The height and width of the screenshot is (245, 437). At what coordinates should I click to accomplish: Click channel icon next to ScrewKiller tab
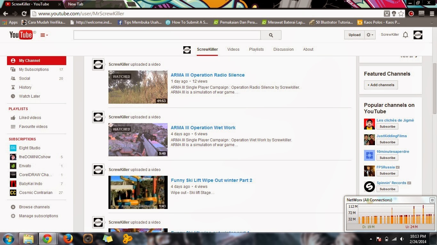187,49
